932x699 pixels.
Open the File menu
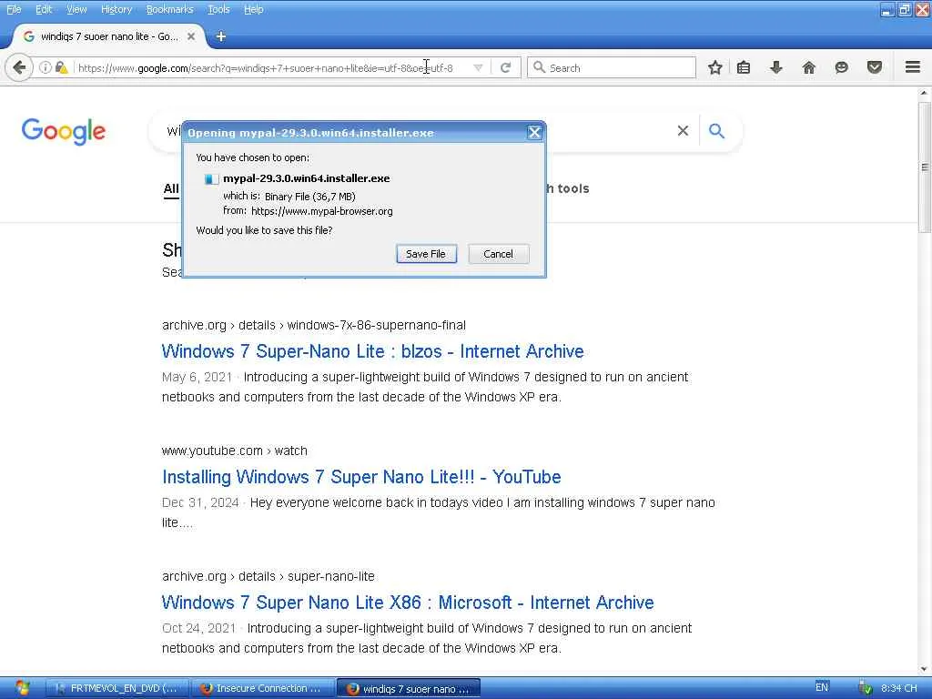point(14,9)
